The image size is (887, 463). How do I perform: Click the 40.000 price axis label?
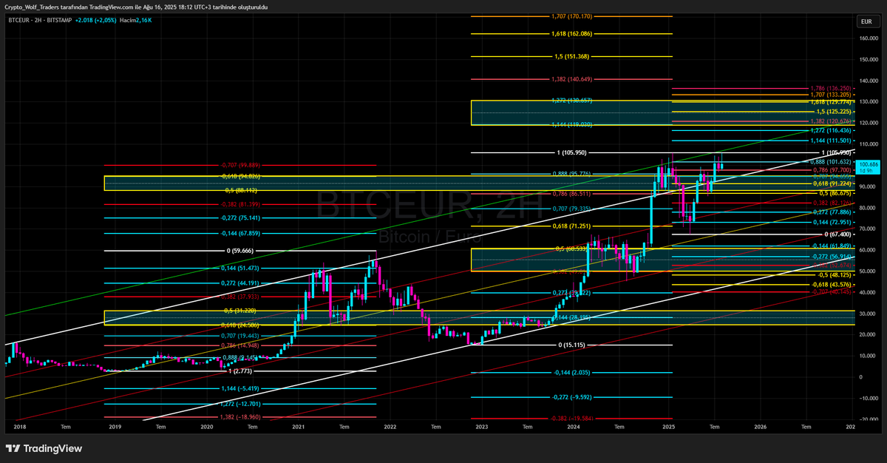point(867,292)
